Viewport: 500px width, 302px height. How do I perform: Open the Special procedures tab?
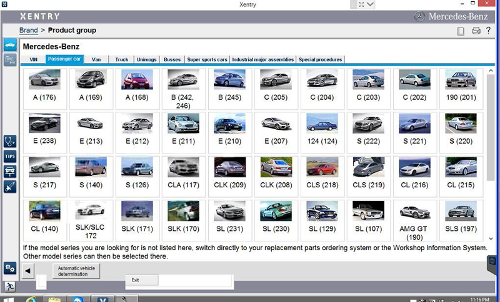tap(320, 59)
